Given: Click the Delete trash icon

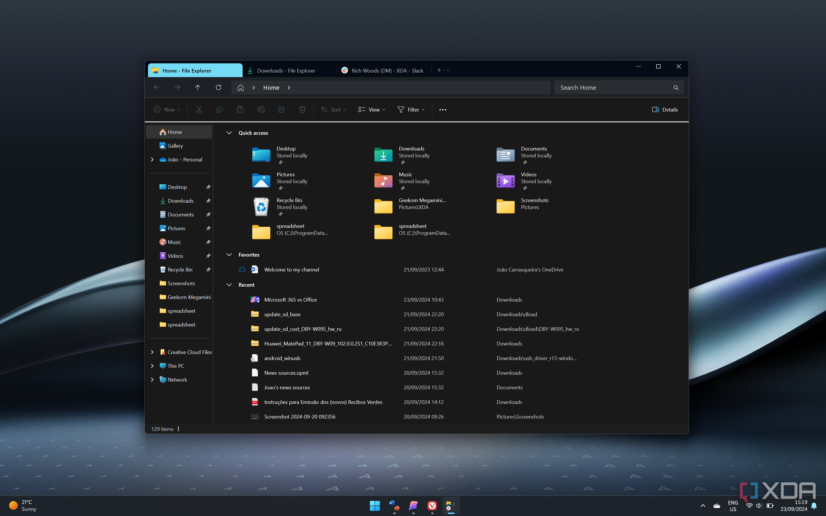Looking at the screenshot, I should [x=302, y=110].
